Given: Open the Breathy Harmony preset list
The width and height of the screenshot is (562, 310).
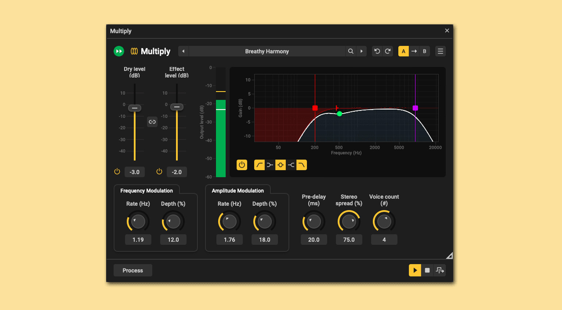Looking at the screenshot, I should coord(267,51).
